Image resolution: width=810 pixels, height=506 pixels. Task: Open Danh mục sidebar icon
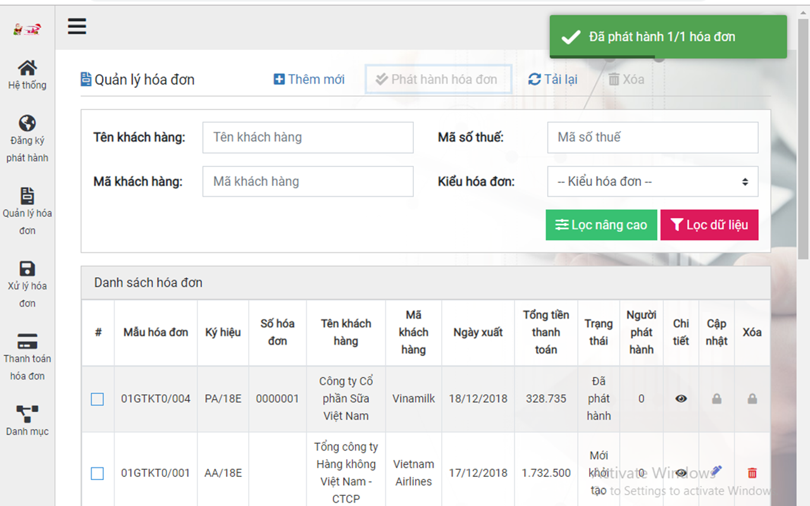27,414
